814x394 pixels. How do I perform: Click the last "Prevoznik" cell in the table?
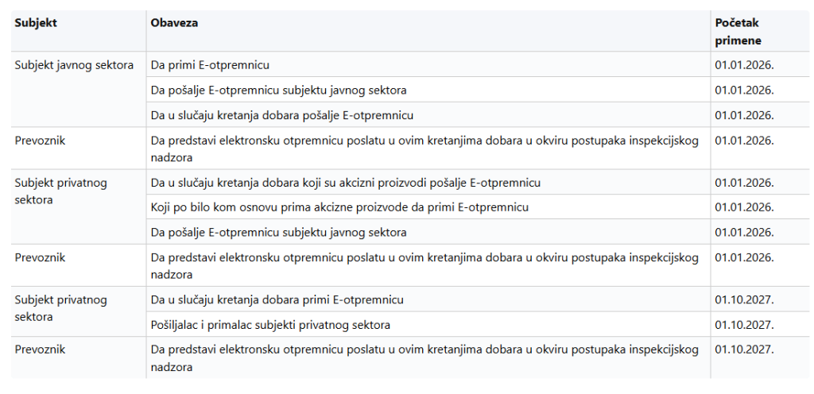click(40, 350)
